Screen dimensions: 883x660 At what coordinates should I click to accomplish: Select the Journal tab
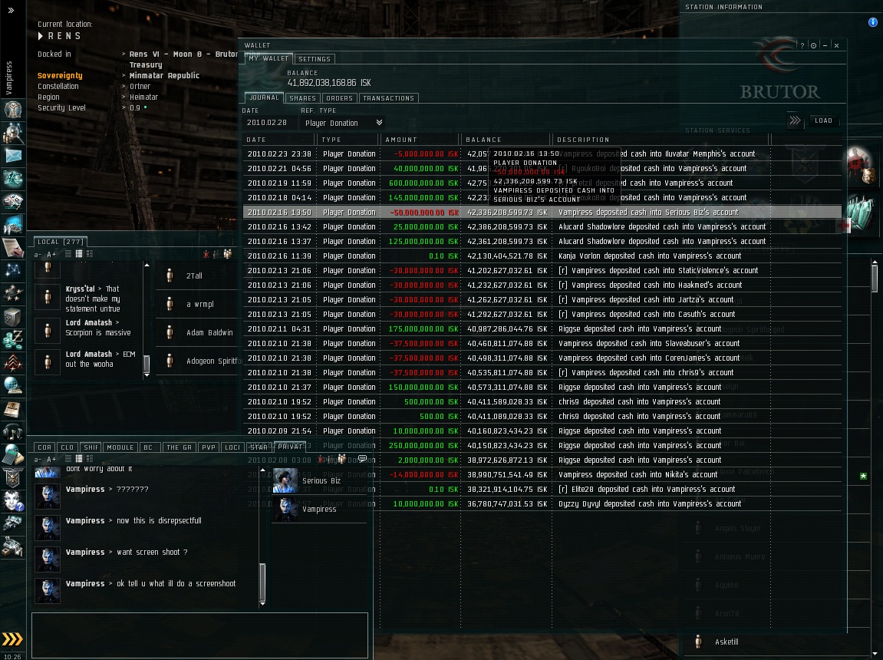pos(264,97)
